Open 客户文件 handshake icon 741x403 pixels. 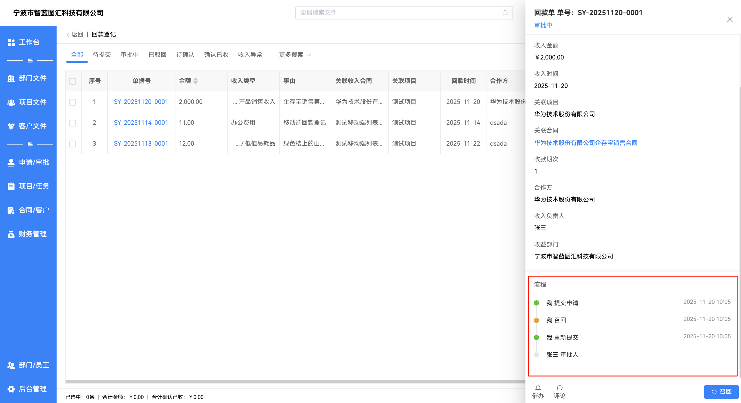pos(11,126)
